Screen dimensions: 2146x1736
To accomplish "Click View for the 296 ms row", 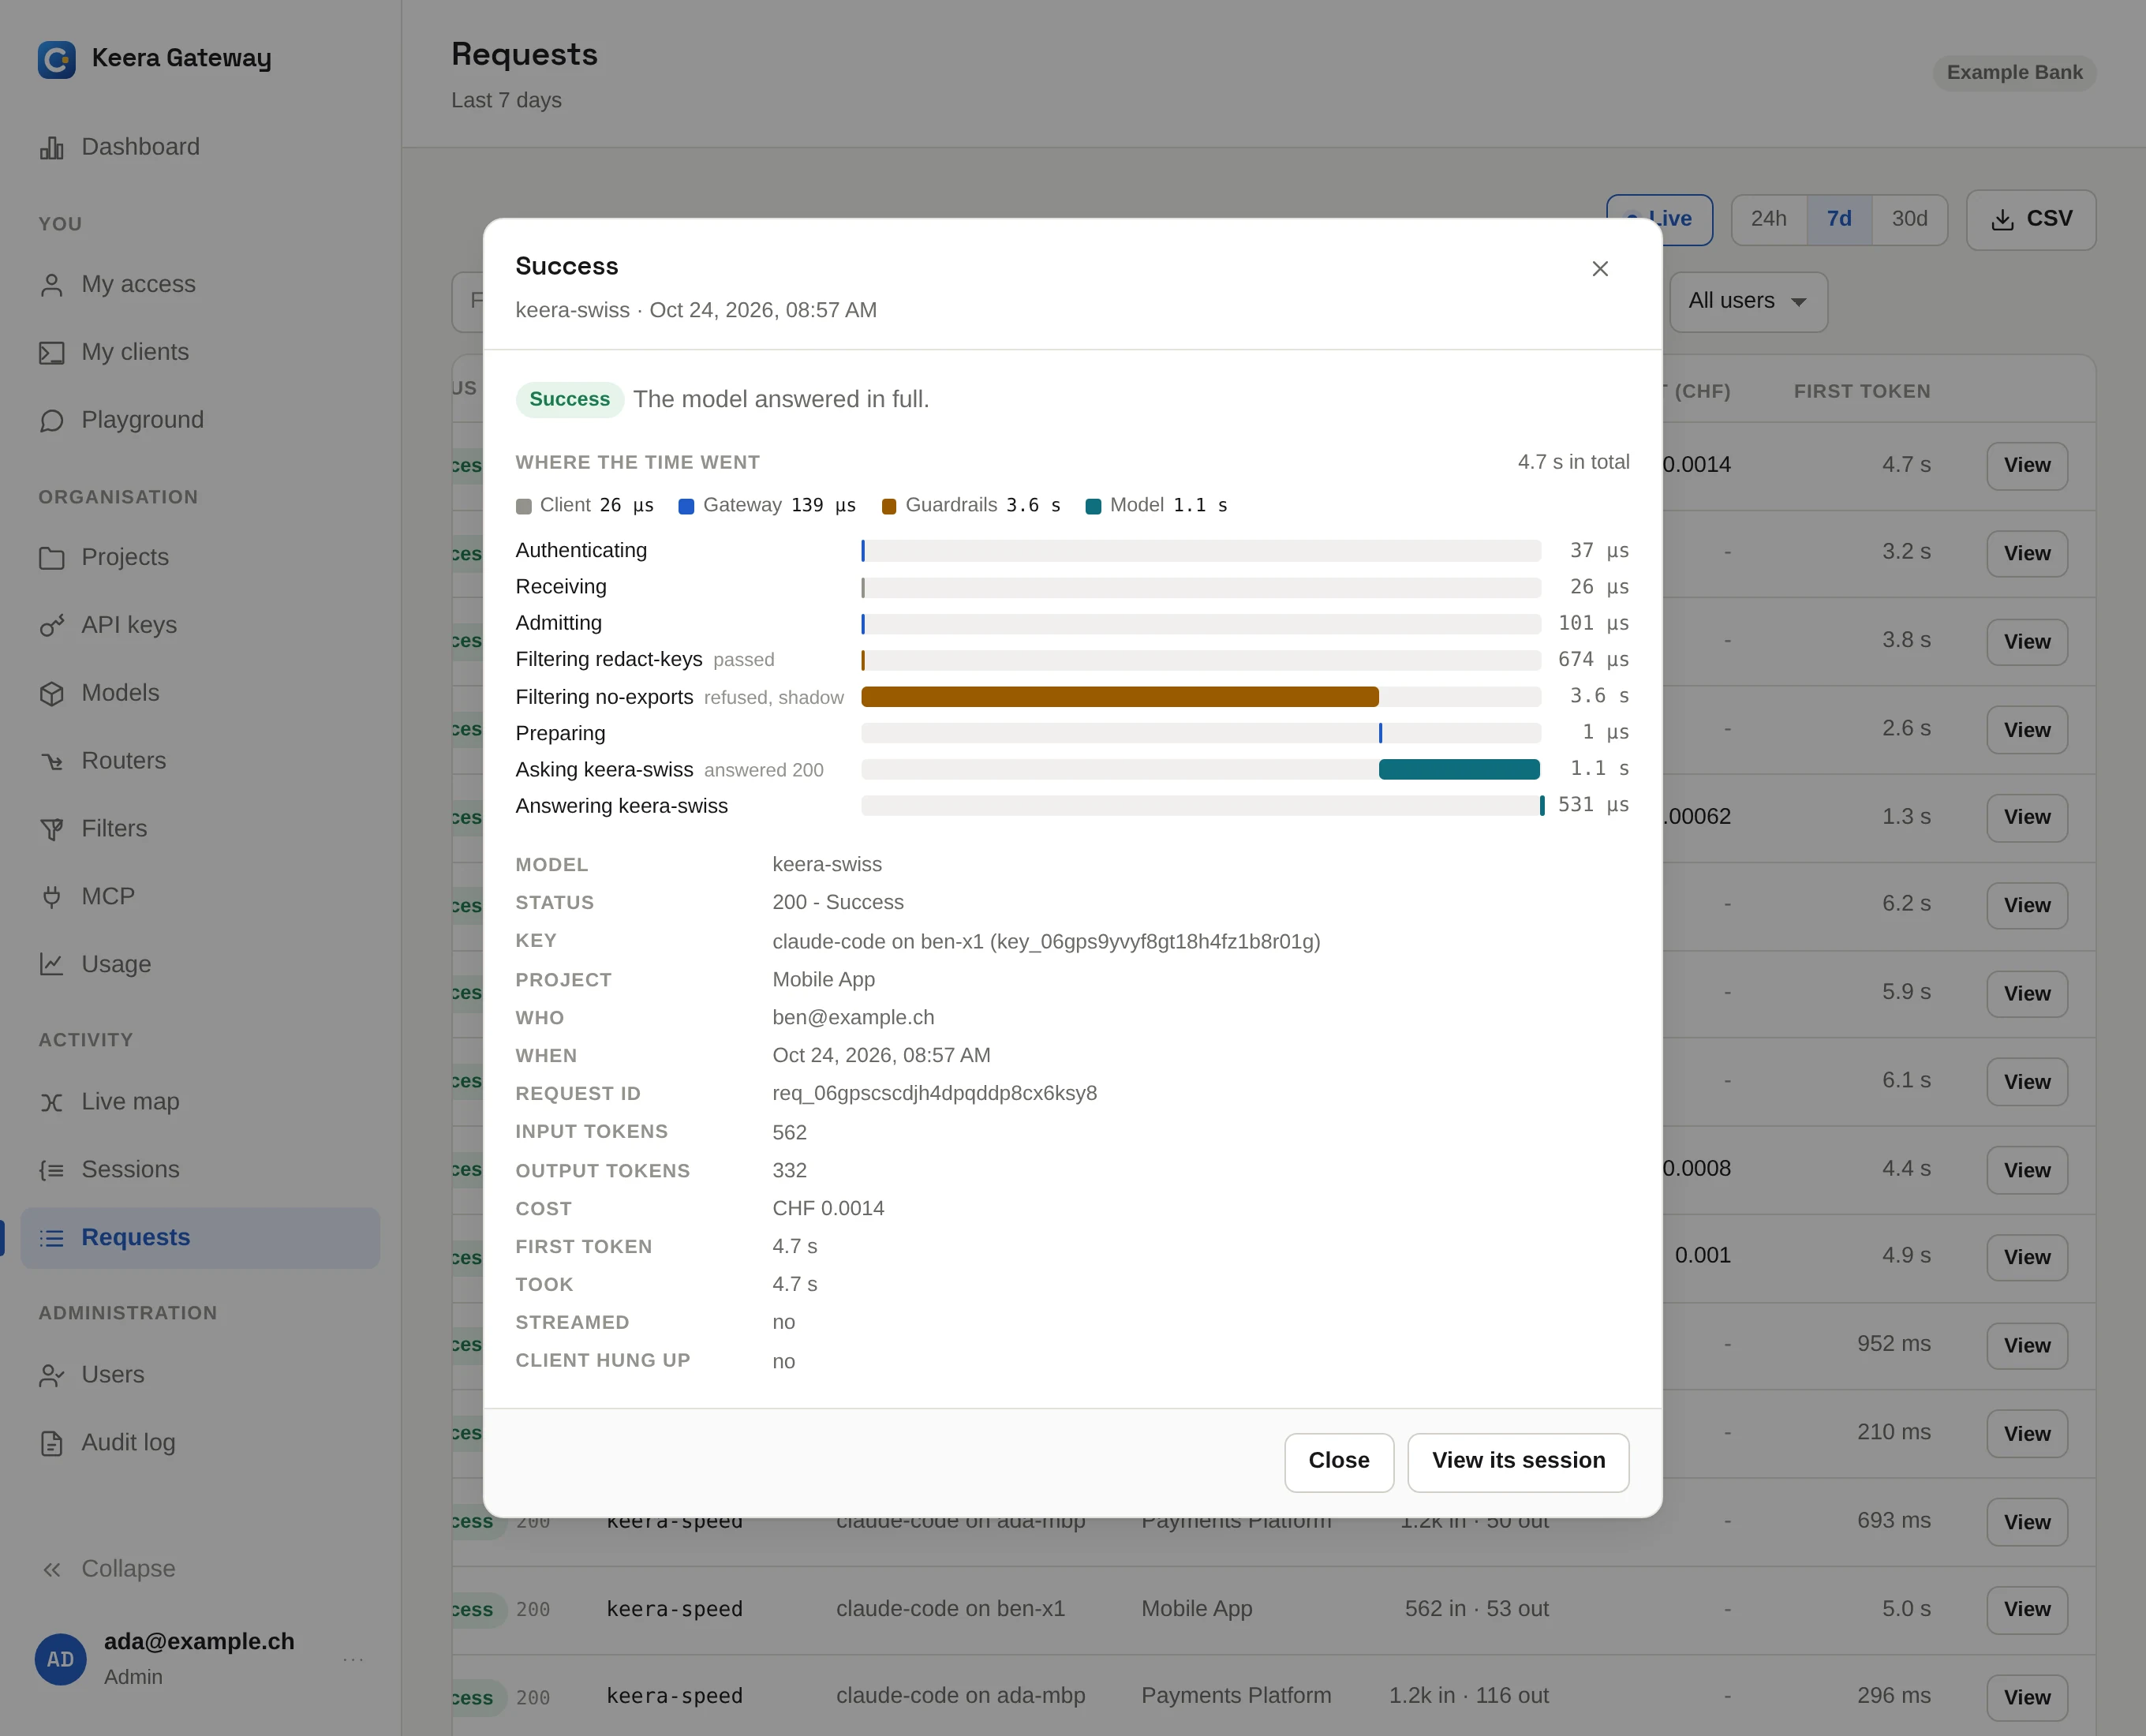I will coord(2027,1697).
